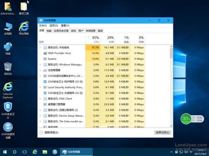The image size is (209, 156).
Task: Open the 查看(V) menu
Action: pos(65,25)
